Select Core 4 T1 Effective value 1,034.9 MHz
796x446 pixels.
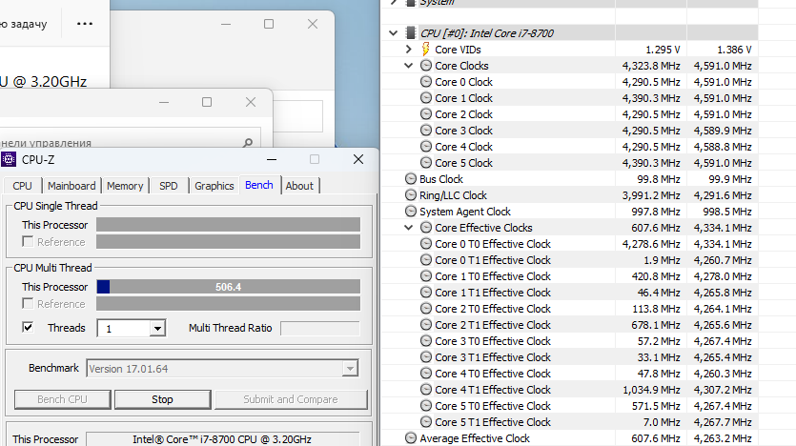(x=651, y=390)
